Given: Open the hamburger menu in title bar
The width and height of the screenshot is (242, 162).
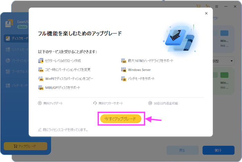Looking at the screenshot, I should click(x=217, y=7).
